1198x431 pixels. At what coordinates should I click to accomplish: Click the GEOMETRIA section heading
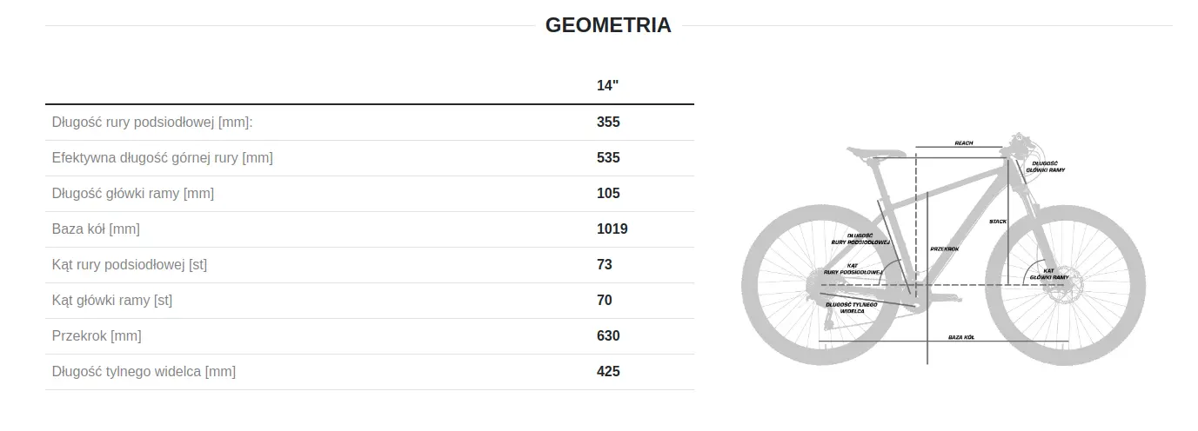[x=608, y=25]
